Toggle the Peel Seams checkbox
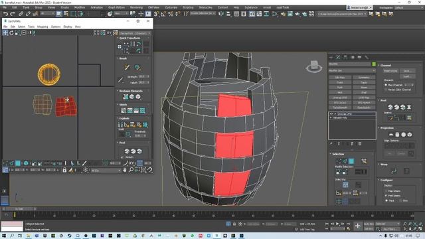Screen dimensions: 425x239 [x=386, y=195]
